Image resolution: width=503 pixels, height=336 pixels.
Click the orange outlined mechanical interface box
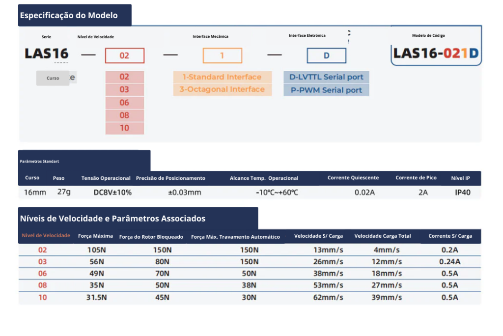click(x=222, y=56)
